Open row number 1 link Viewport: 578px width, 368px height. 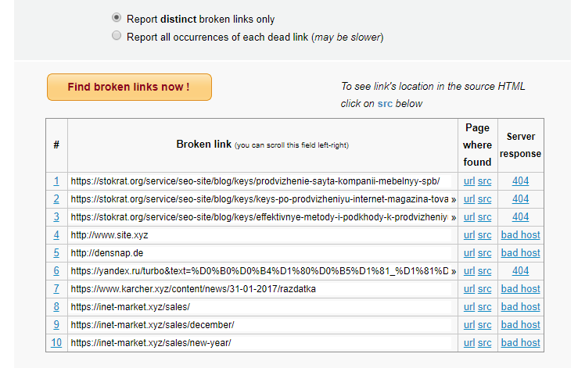[56, 180]
